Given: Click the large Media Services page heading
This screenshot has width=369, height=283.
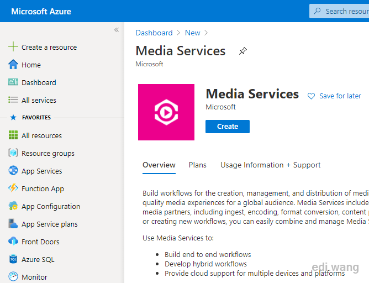Looking at the screenshot, I should pos(181,51).
